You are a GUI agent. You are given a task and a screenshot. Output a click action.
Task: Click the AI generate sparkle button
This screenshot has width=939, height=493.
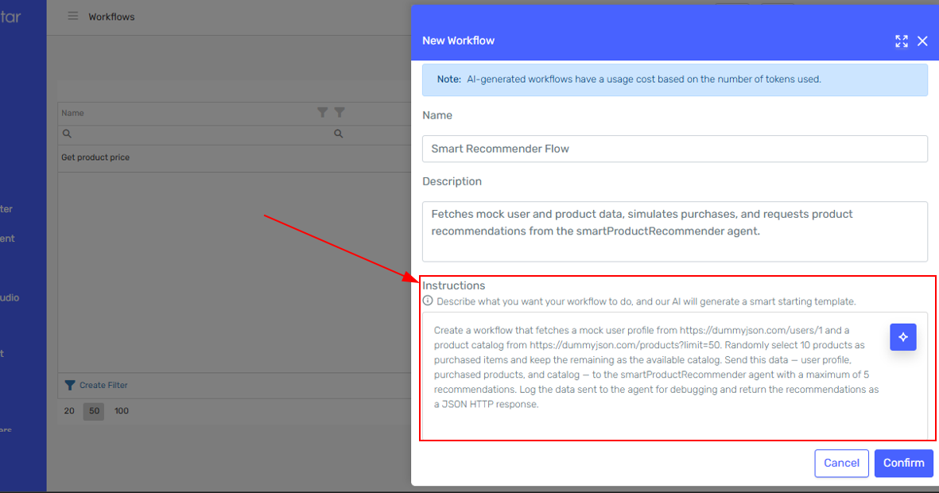[902, 337]
